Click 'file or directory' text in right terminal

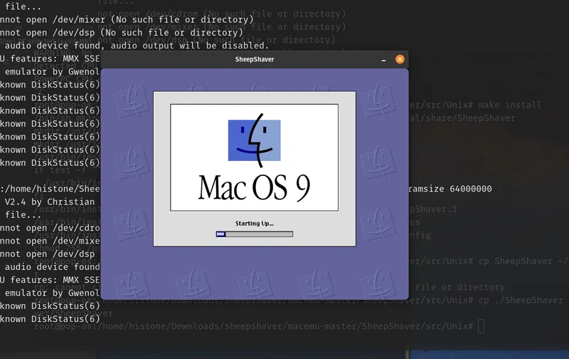click(459, 288)
